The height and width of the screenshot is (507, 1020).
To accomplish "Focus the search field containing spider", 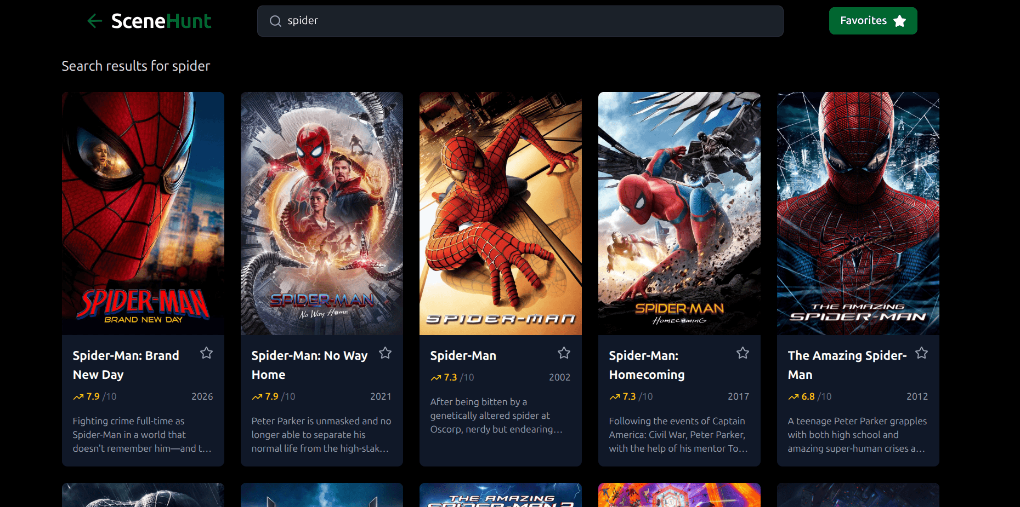I will (520, 21).
